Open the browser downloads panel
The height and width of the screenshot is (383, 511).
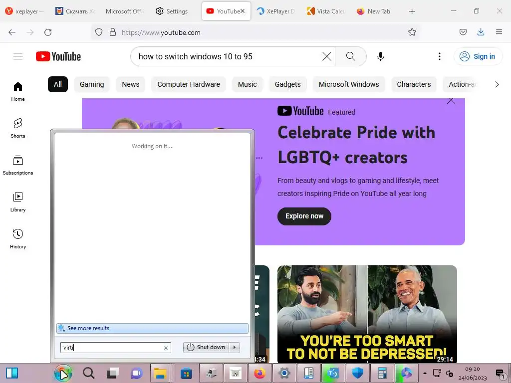tap(481, 32)
